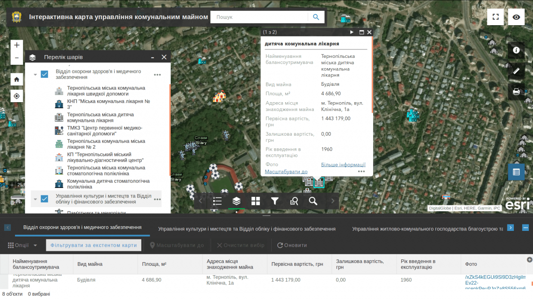Open the Відділ охорони здоров'я table tab
Screen dimensions: 533x299
82,229
